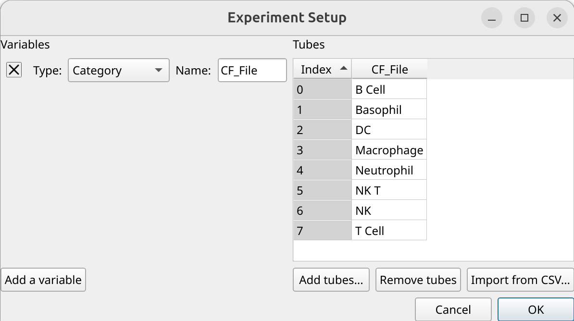Click the CF_File column header
The width and height of the screenshot is (574, 321).
pos(389,69)
